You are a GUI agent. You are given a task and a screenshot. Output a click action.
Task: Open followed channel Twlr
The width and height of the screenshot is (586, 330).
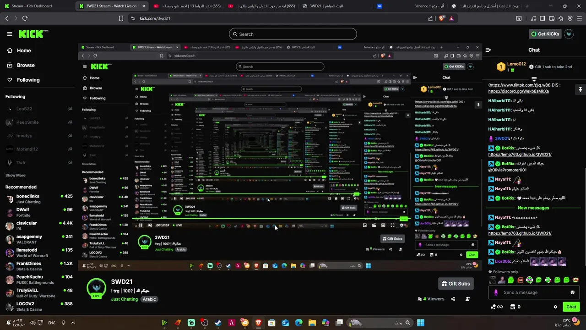coord(38,163)
